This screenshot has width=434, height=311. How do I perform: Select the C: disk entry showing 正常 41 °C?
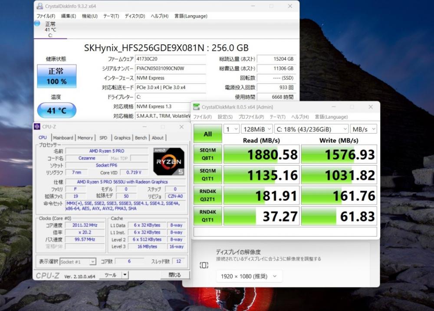pyautogui.click(x=50, y=30)
